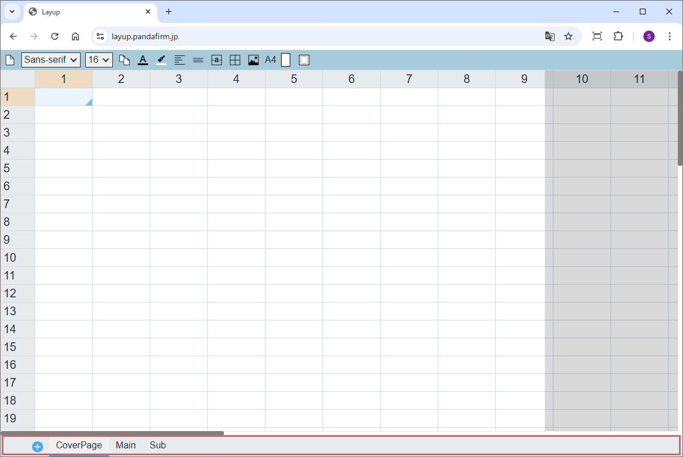The image size is (683, 457).
Task: Click the copy format icon
Action: click(124, 60)
